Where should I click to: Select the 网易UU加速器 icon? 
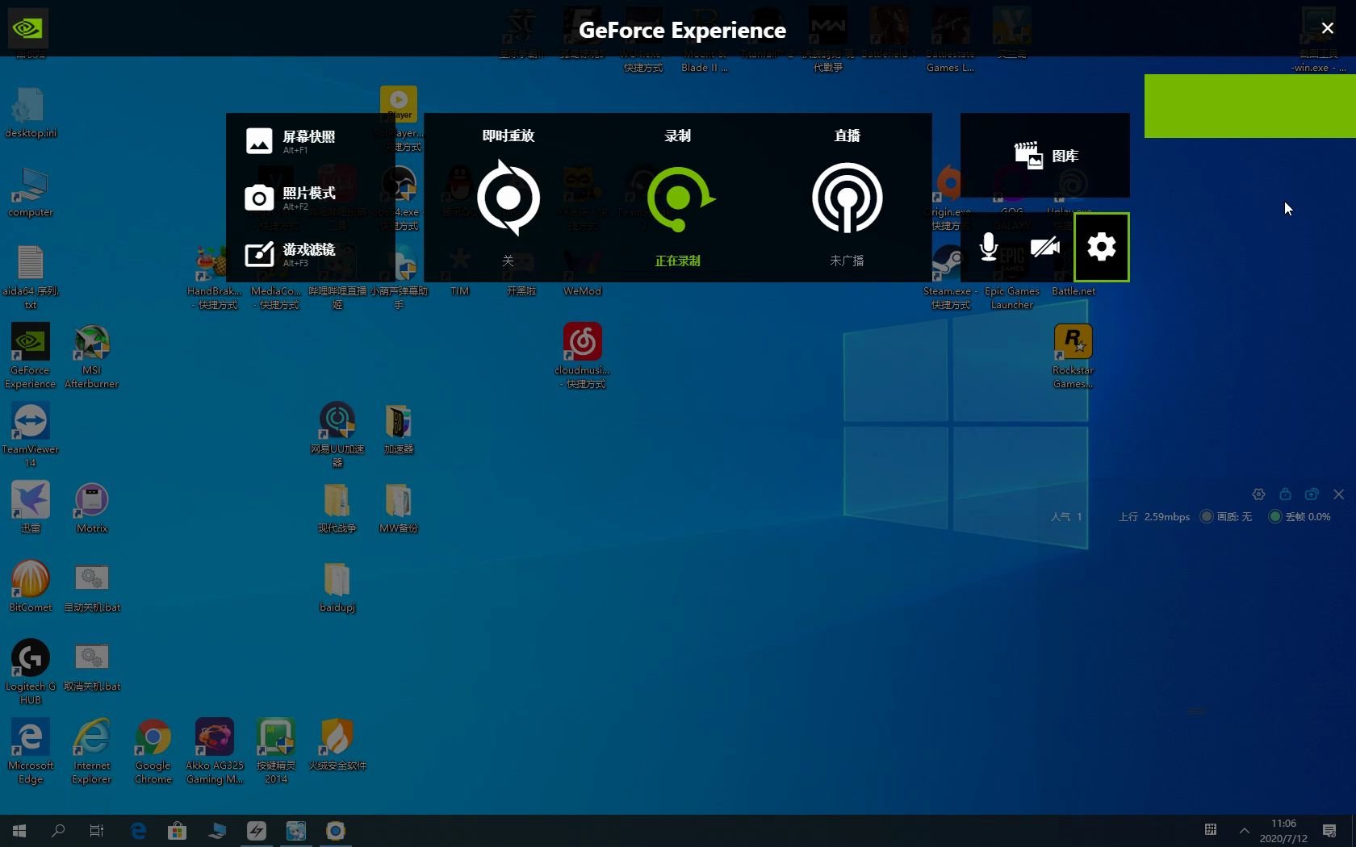click(x=337, y=435)
